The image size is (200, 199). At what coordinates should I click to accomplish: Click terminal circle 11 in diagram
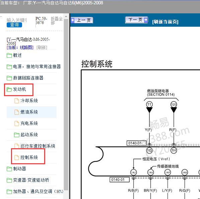[x=149, y=105]
